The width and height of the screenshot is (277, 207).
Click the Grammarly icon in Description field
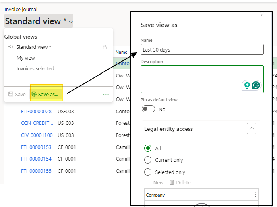point(256,85)
